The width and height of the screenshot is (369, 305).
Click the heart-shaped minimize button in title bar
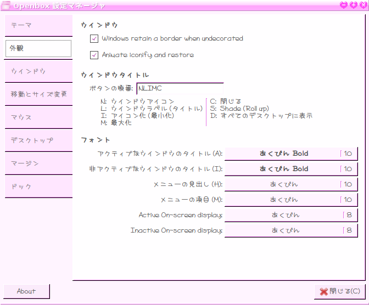[x=344, y=5]
